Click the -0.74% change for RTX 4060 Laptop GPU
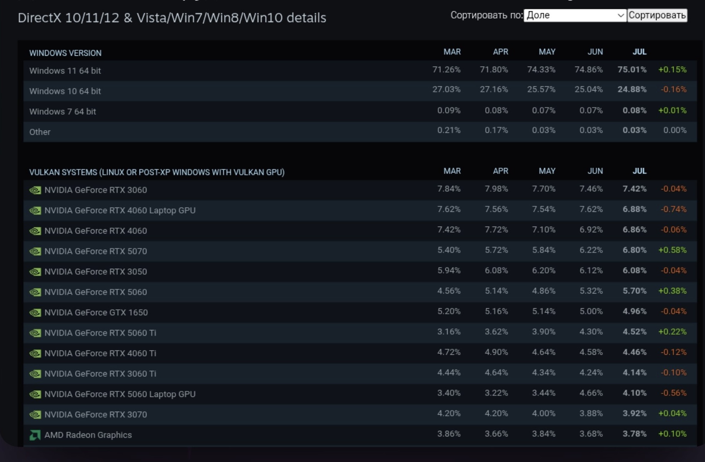Screen dimensions: 705x462 pos(674,210)
